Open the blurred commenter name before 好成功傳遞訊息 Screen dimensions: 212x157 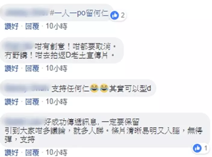24,121
